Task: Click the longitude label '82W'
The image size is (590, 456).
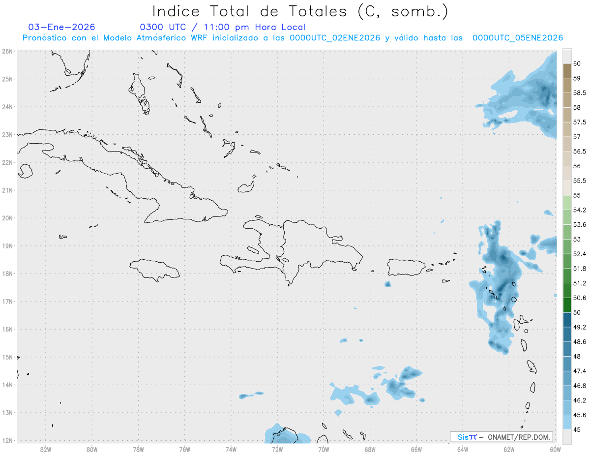Action: pos(46,450)
